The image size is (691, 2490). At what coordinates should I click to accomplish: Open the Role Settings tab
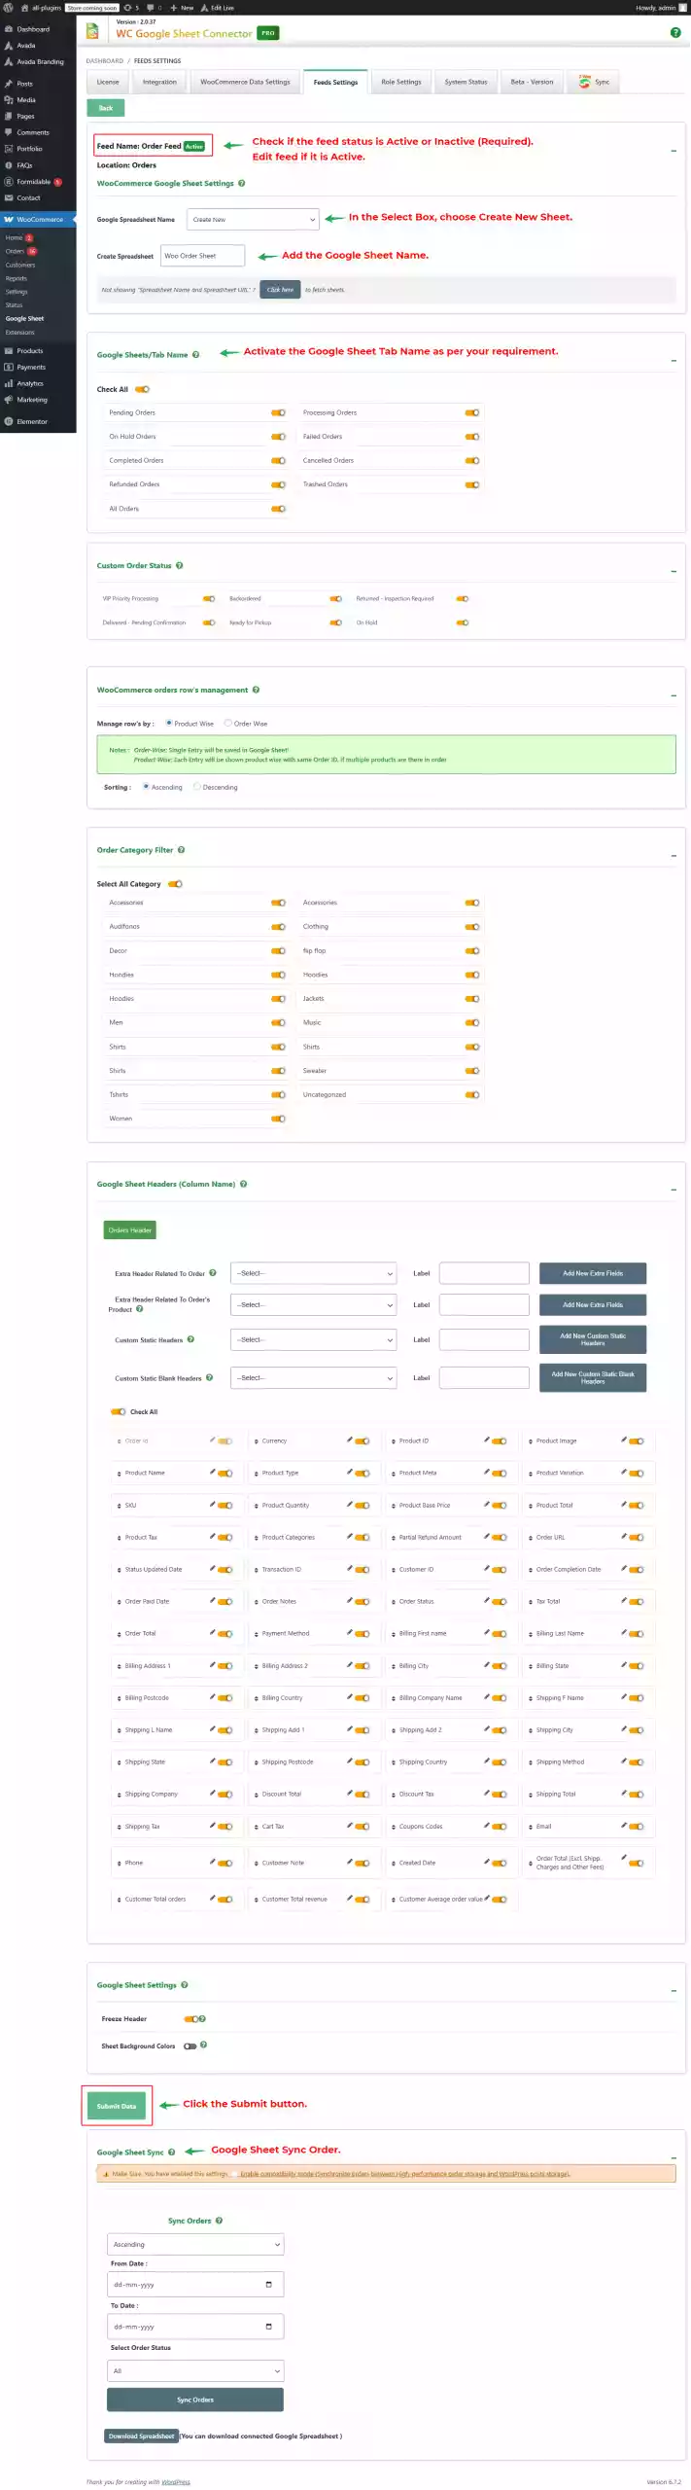point(401,82)
